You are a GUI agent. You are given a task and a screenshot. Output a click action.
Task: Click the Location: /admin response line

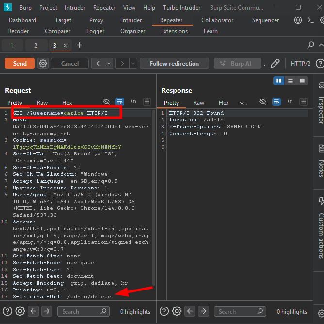coord(196,120)
